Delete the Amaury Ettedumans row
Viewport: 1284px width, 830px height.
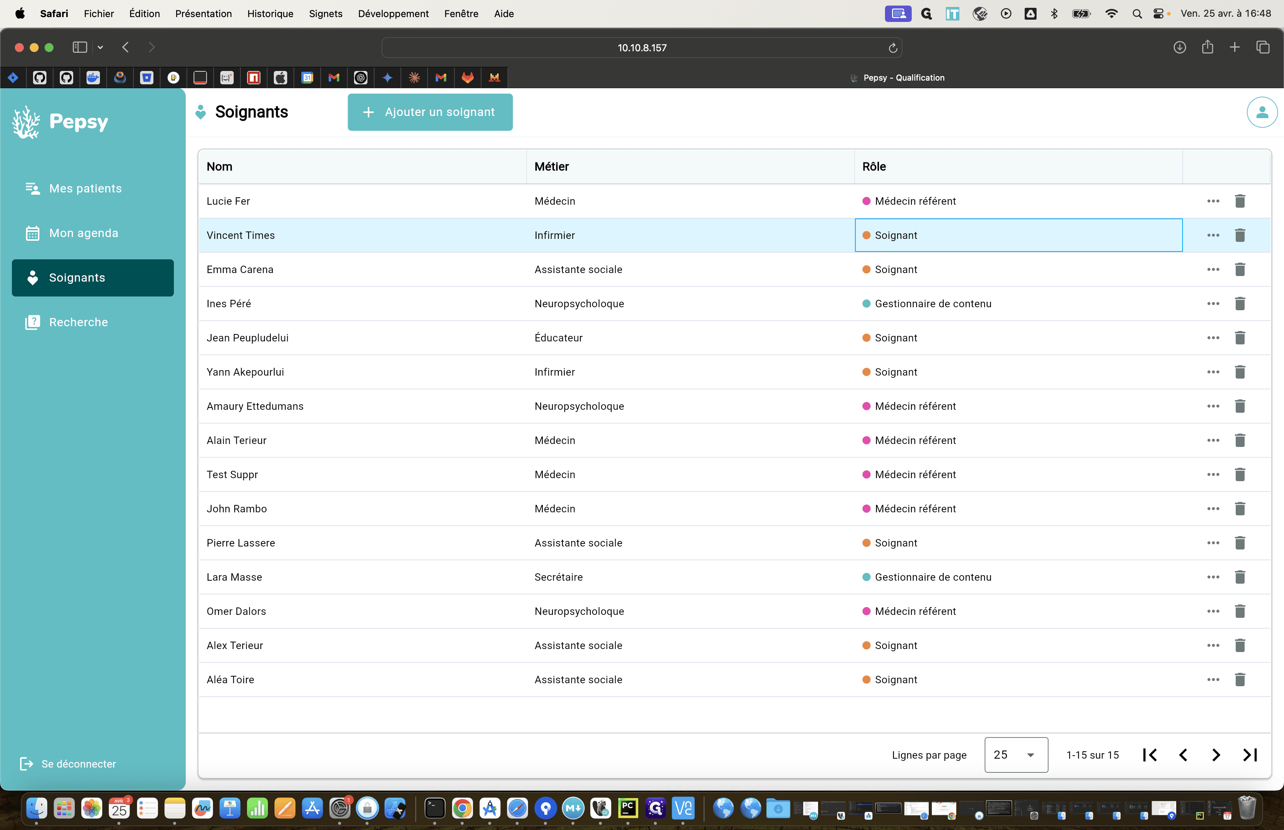1240,406
